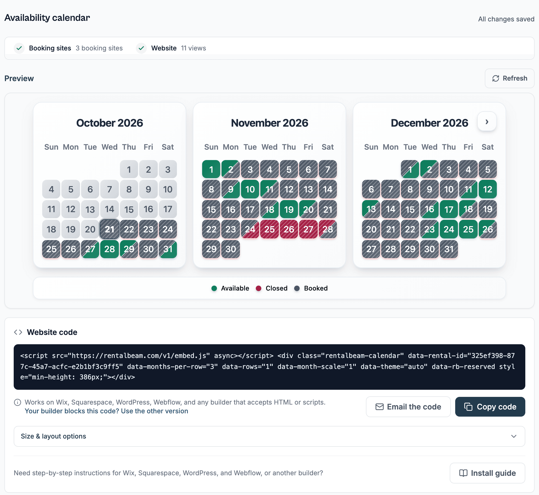Click 'Availability calendar' page title
This screenshot has width=539, height=495.
pos(47,18)
